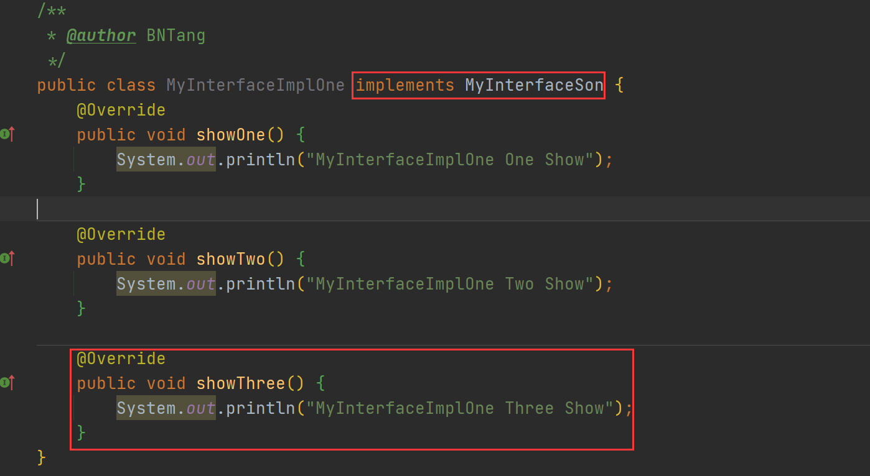Click the implements gutter icon beside showOne
The image size is (870, 476).
[7, 134]
